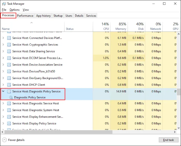This screenshot has width=181, height=146.
Task: Click the 9.6 MB memory value
Action: coord(122,58)
